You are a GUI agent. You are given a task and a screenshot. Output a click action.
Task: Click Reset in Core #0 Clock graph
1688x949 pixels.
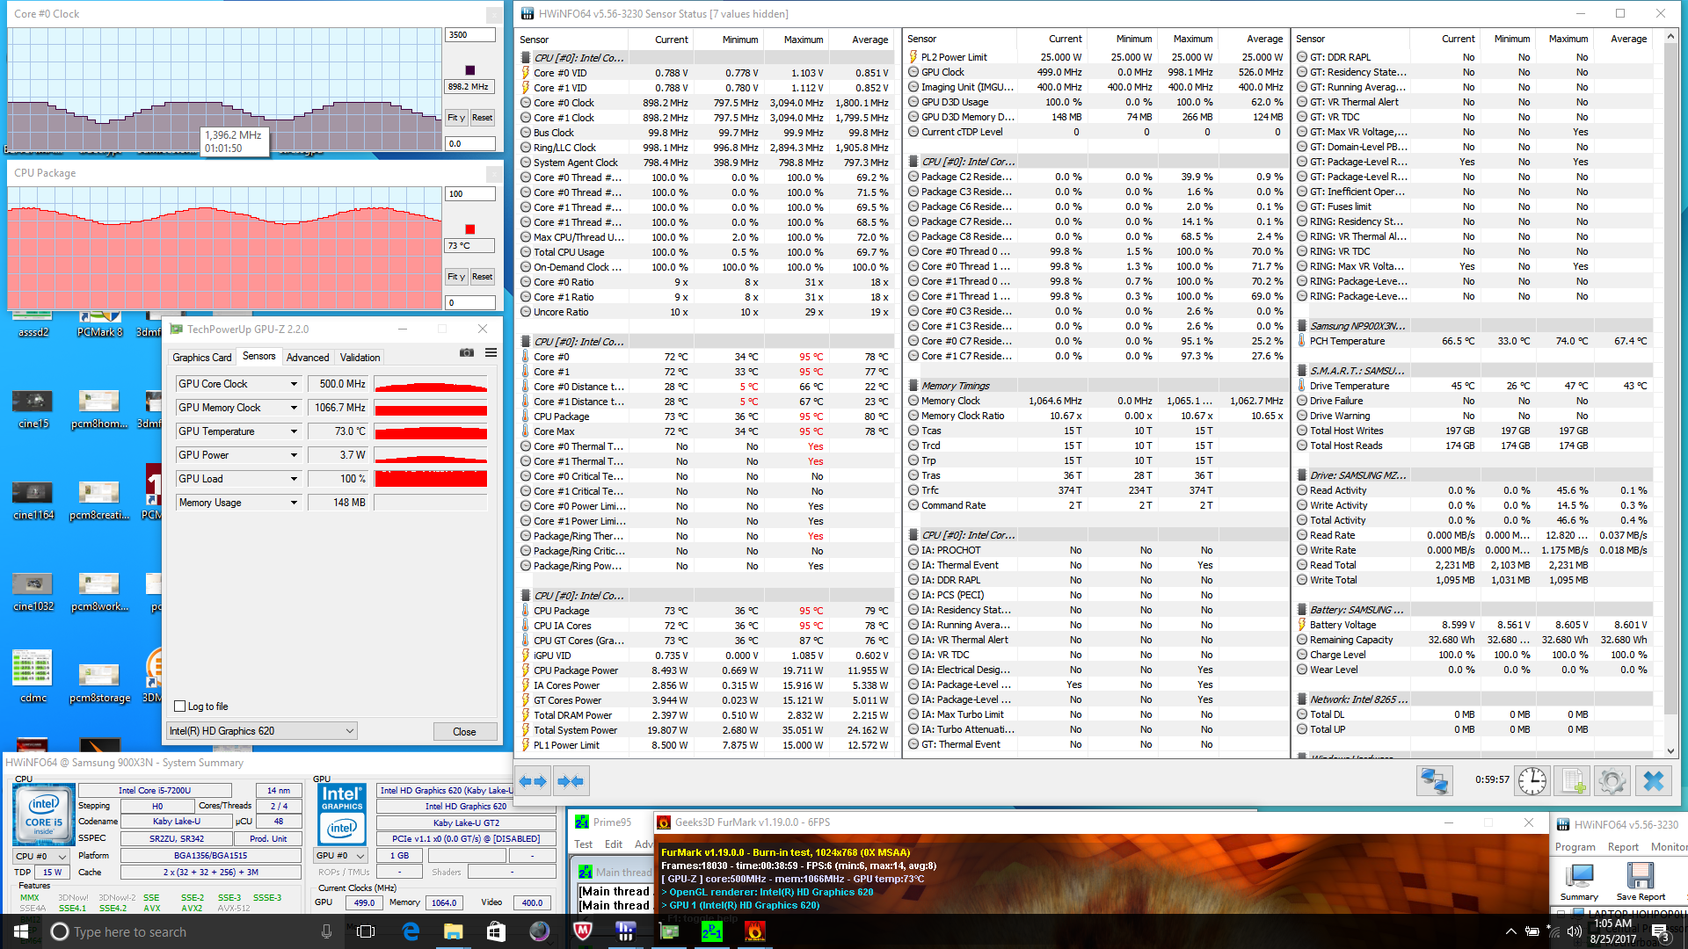click(x=482, y=118)
